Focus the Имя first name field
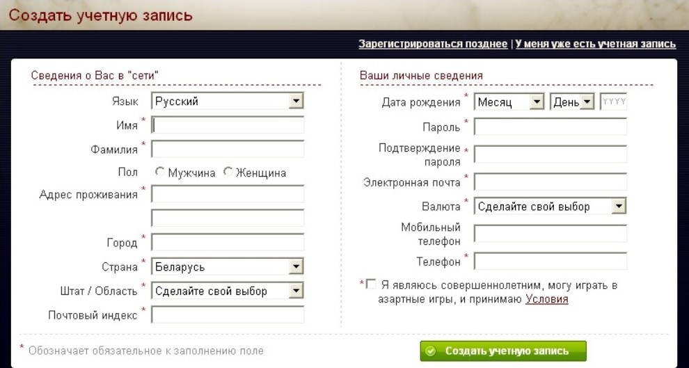689x368 pixels. click(x=228, y=125)
